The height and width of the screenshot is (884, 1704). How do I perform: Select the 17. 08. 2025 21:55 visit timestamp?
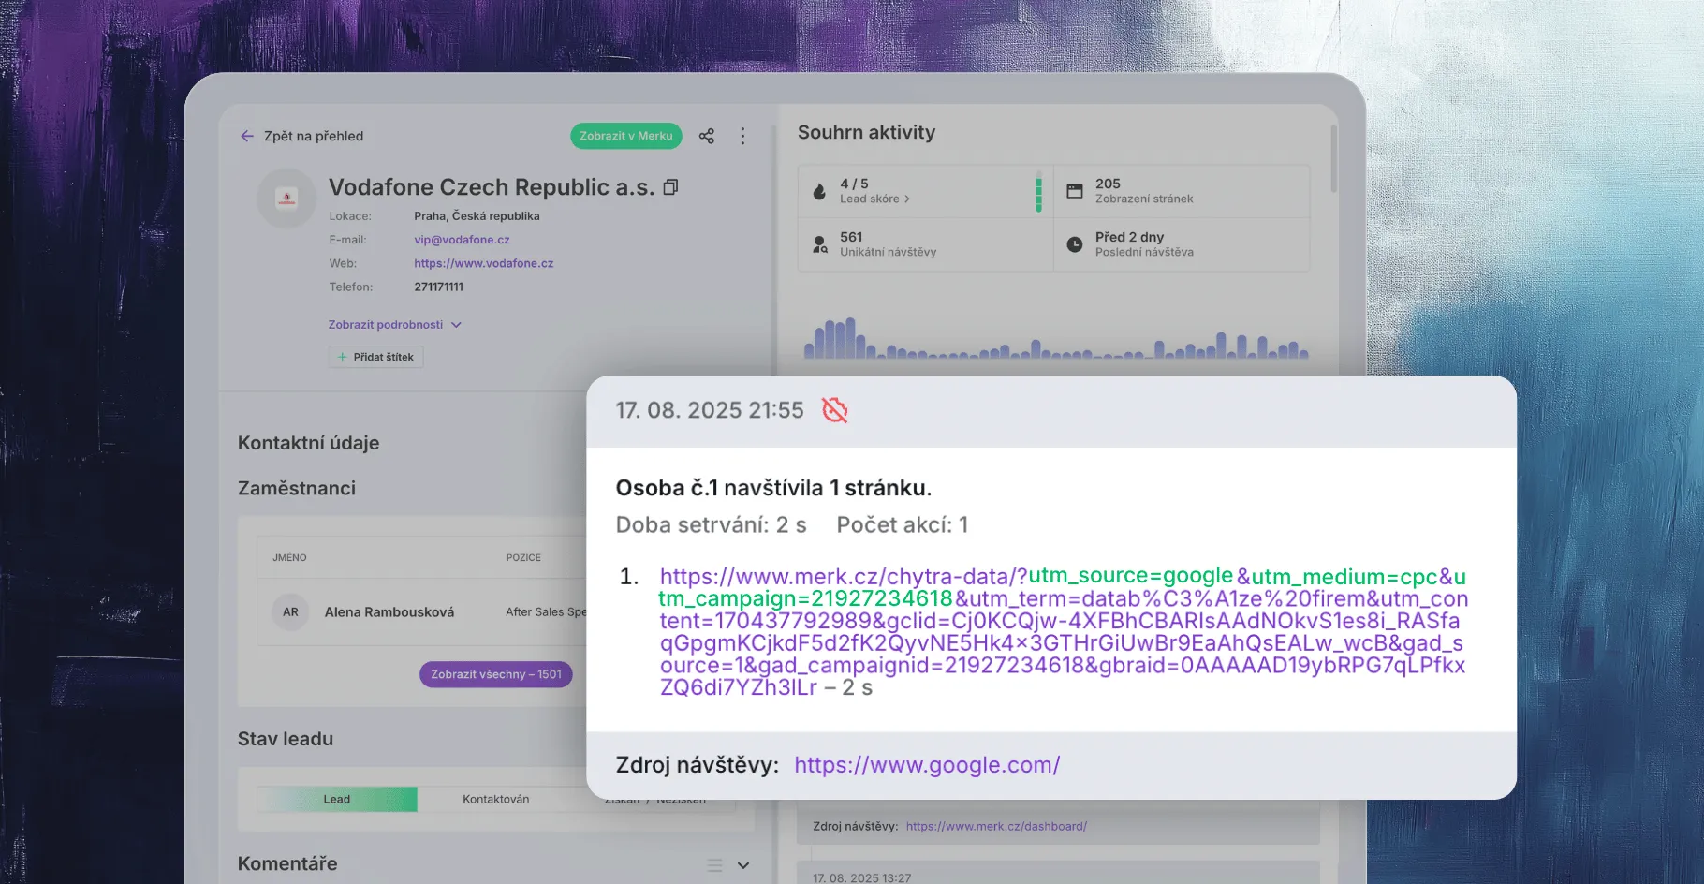pyautogui.click(x=710, y=410)
